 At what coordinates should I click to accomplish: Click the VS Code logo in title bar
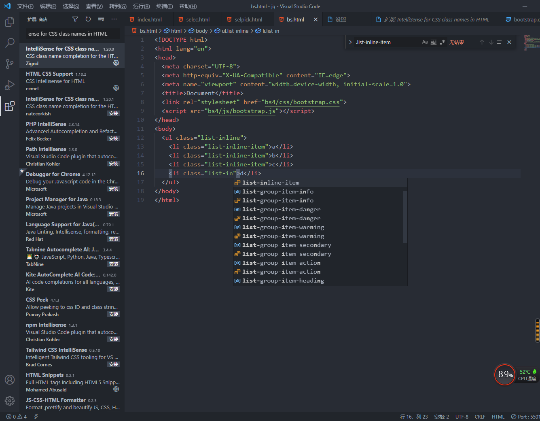[x=7, y=6]
